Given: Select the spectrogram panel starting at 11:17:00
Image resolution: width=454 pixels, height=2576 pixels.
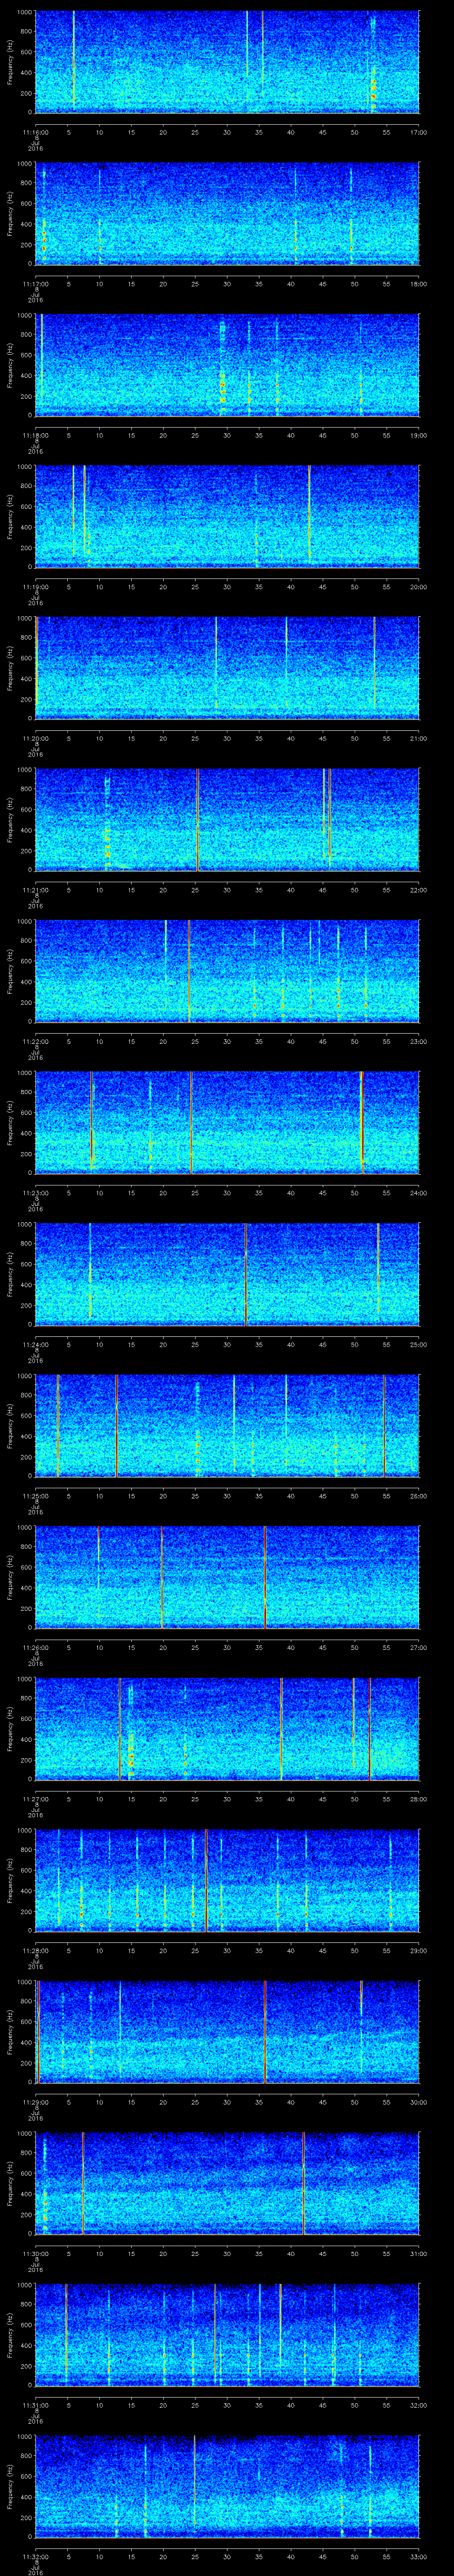Looking at the screenshot, I should coord(227,213).
